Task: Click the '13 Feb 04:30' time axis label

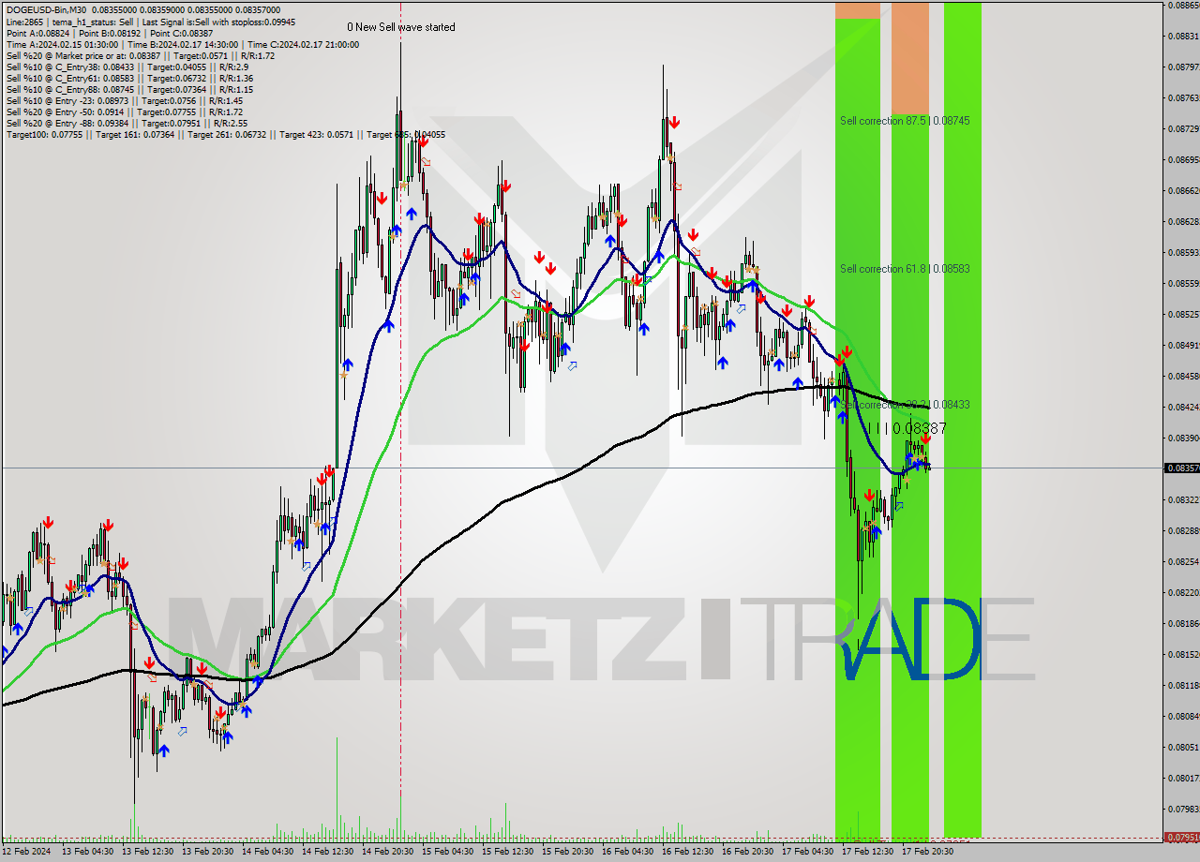Action: point(89,852)
